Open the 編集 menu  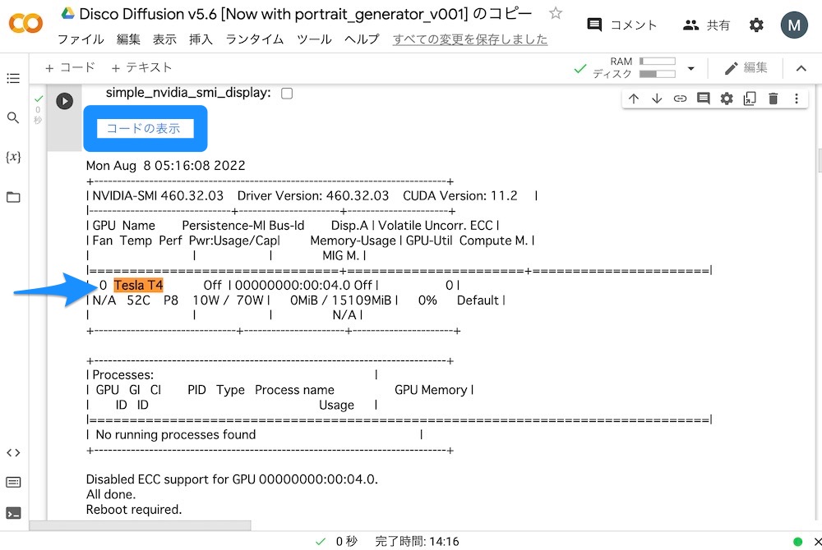(x=128, y=39)
